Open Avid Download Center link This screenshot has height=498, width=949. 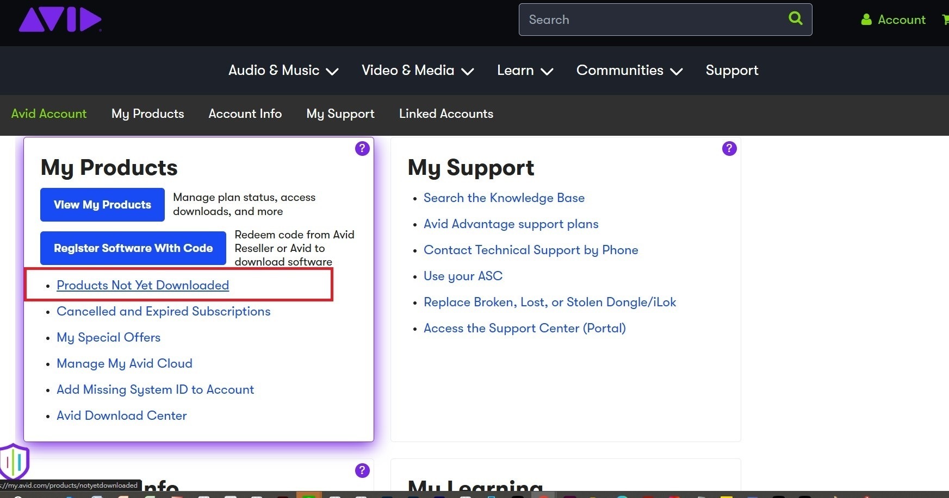(121, 415)
